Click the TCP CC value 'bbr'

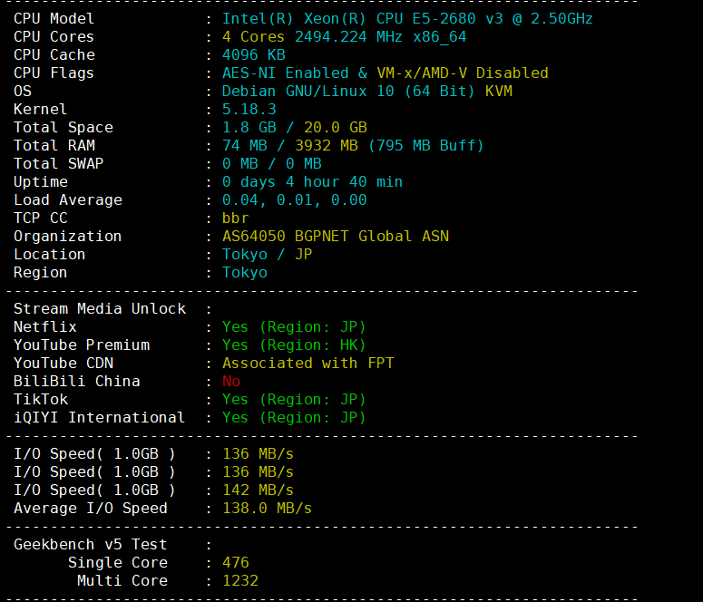click(x=235, y=218)
